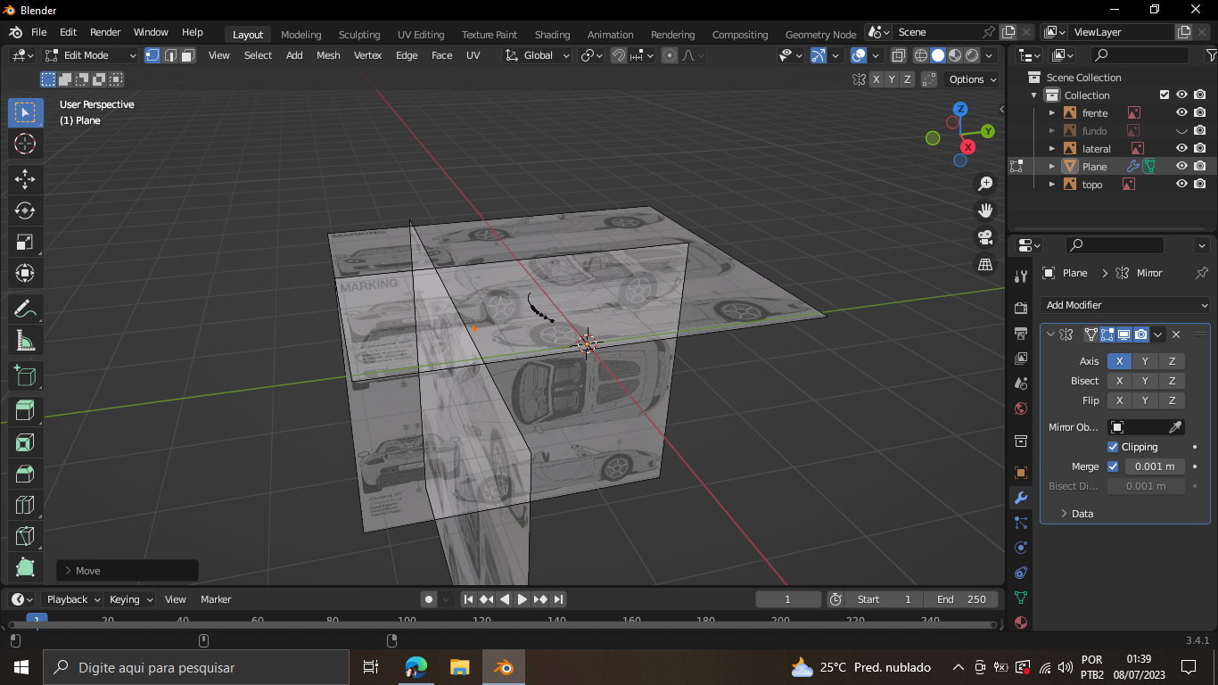Open the Material properties tab

[1021, 623]
